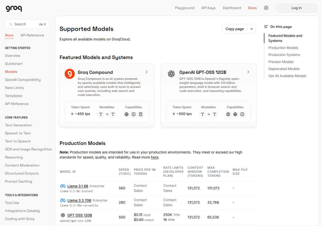Open settings gear icon in header

click(x=266, y=8)
